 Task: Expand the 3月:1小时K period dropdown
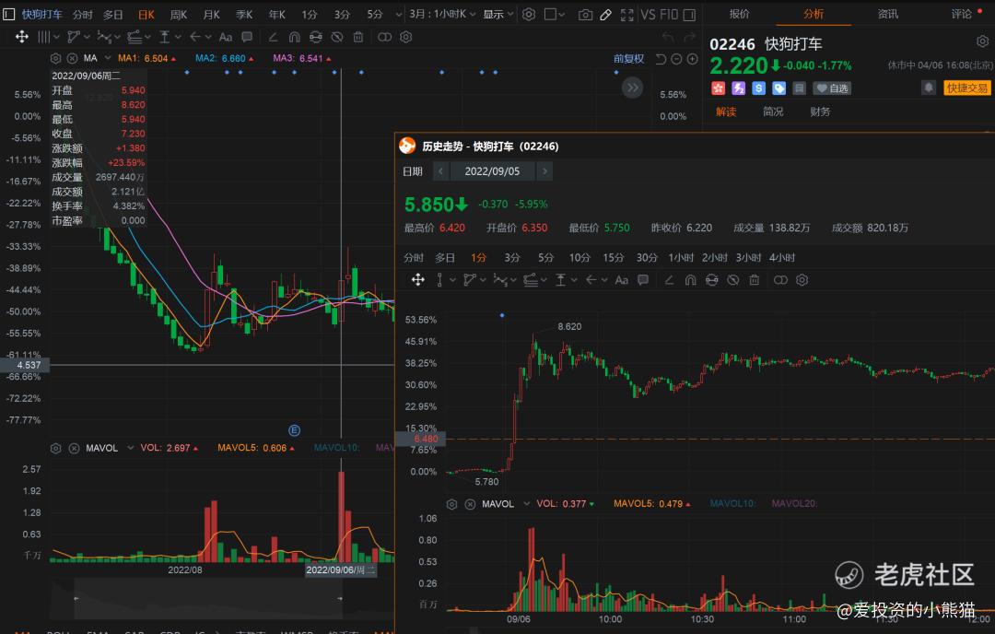(442, 14)
